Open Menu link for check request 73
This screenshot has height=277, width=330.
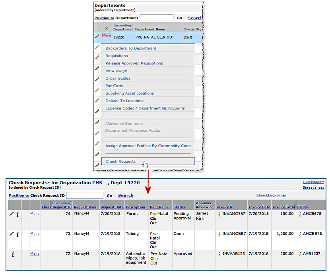[x=35, y=234]
